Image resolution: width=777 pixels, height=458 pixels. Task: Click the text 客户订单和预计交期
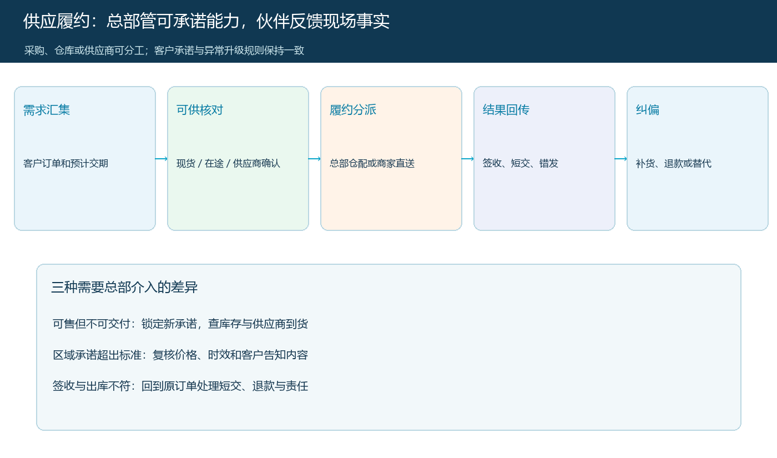tap(65, 163)
